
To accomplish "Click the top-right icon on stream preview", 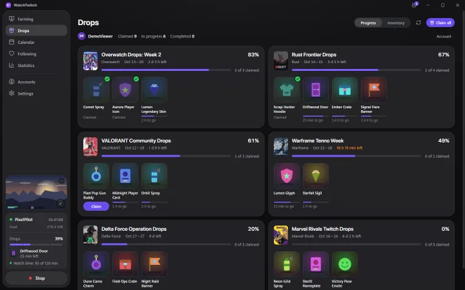I will coord(61,181).
